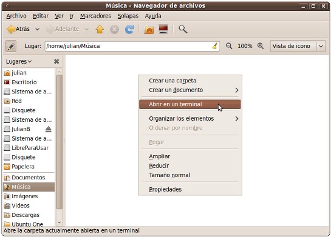This screenshot has height=237, width=331.
Task: Click the Música folder icon in sidebar
Action: point(7,187)
